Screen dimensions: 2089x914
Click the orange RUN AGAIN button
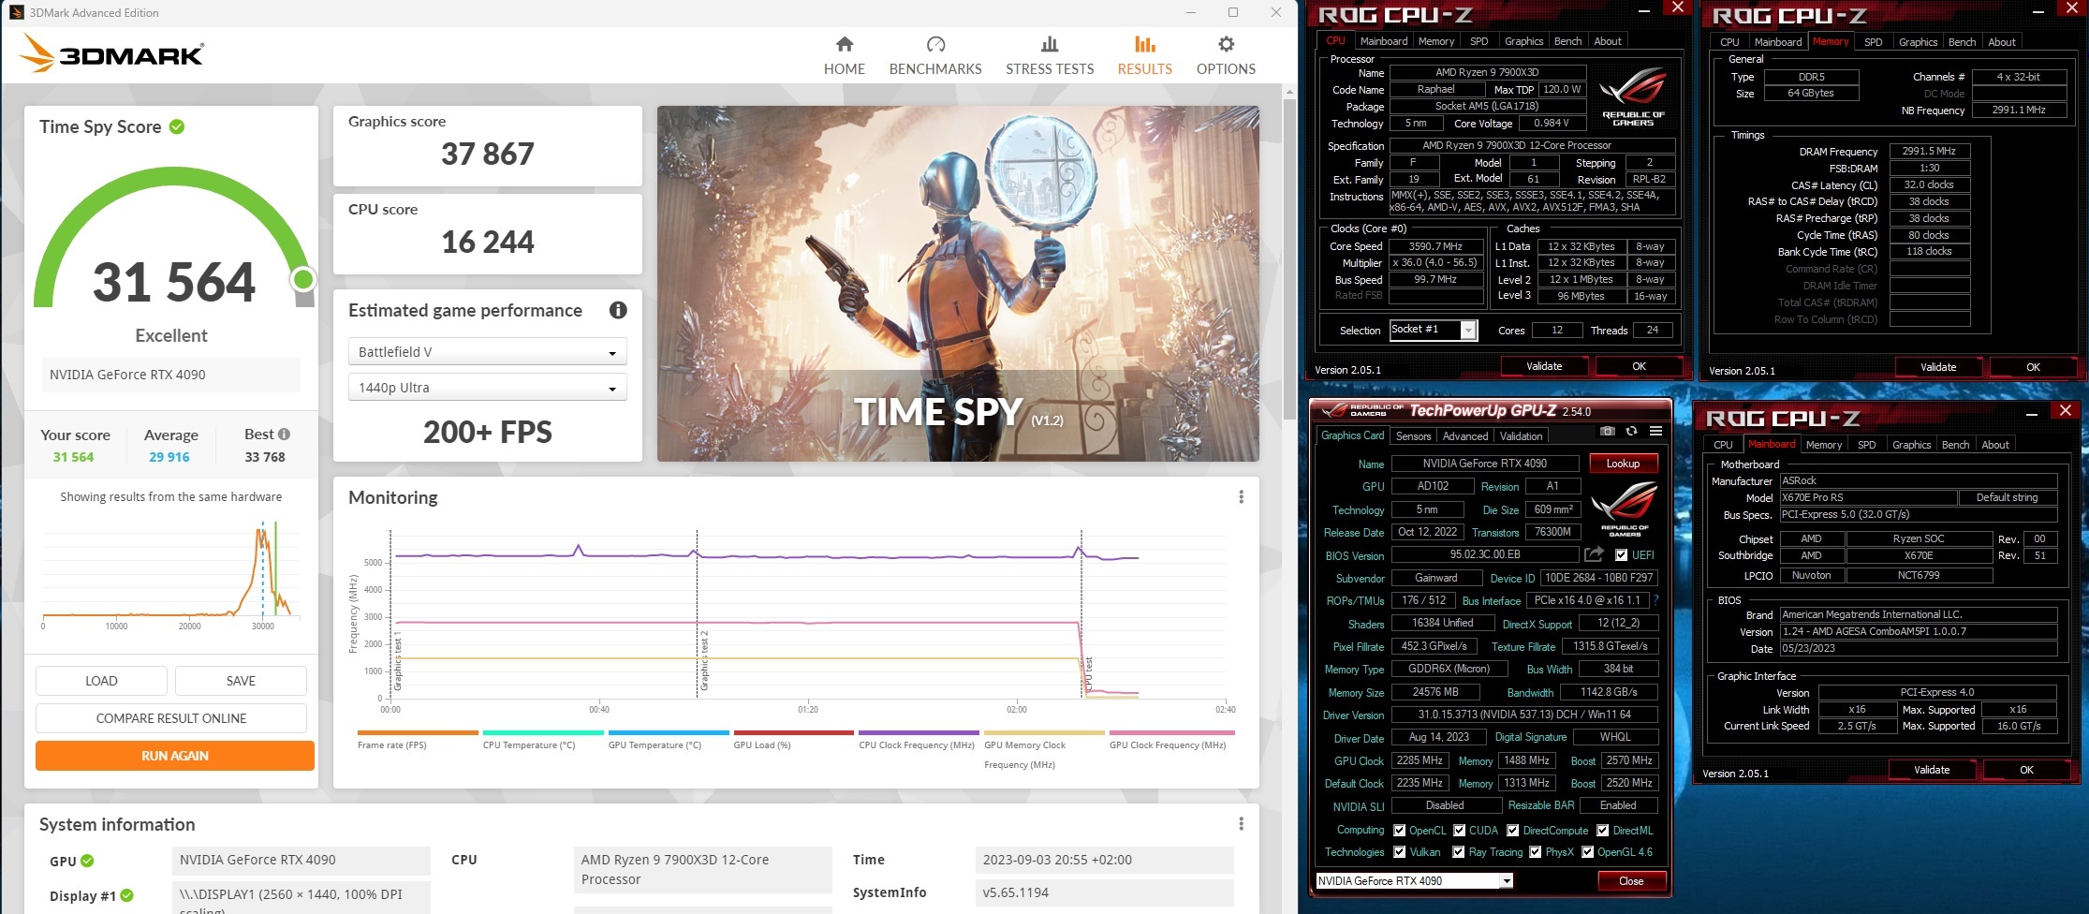click(x=175, y=756)
